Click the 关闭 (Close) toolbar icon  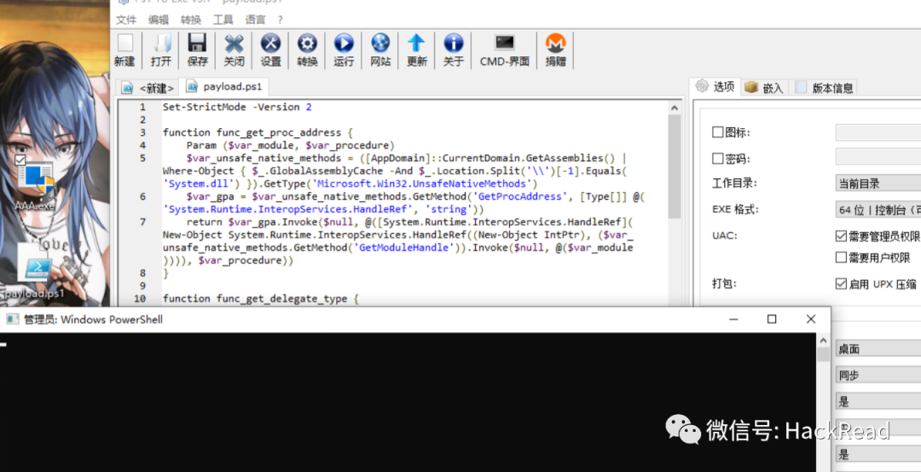pos(234,50)
